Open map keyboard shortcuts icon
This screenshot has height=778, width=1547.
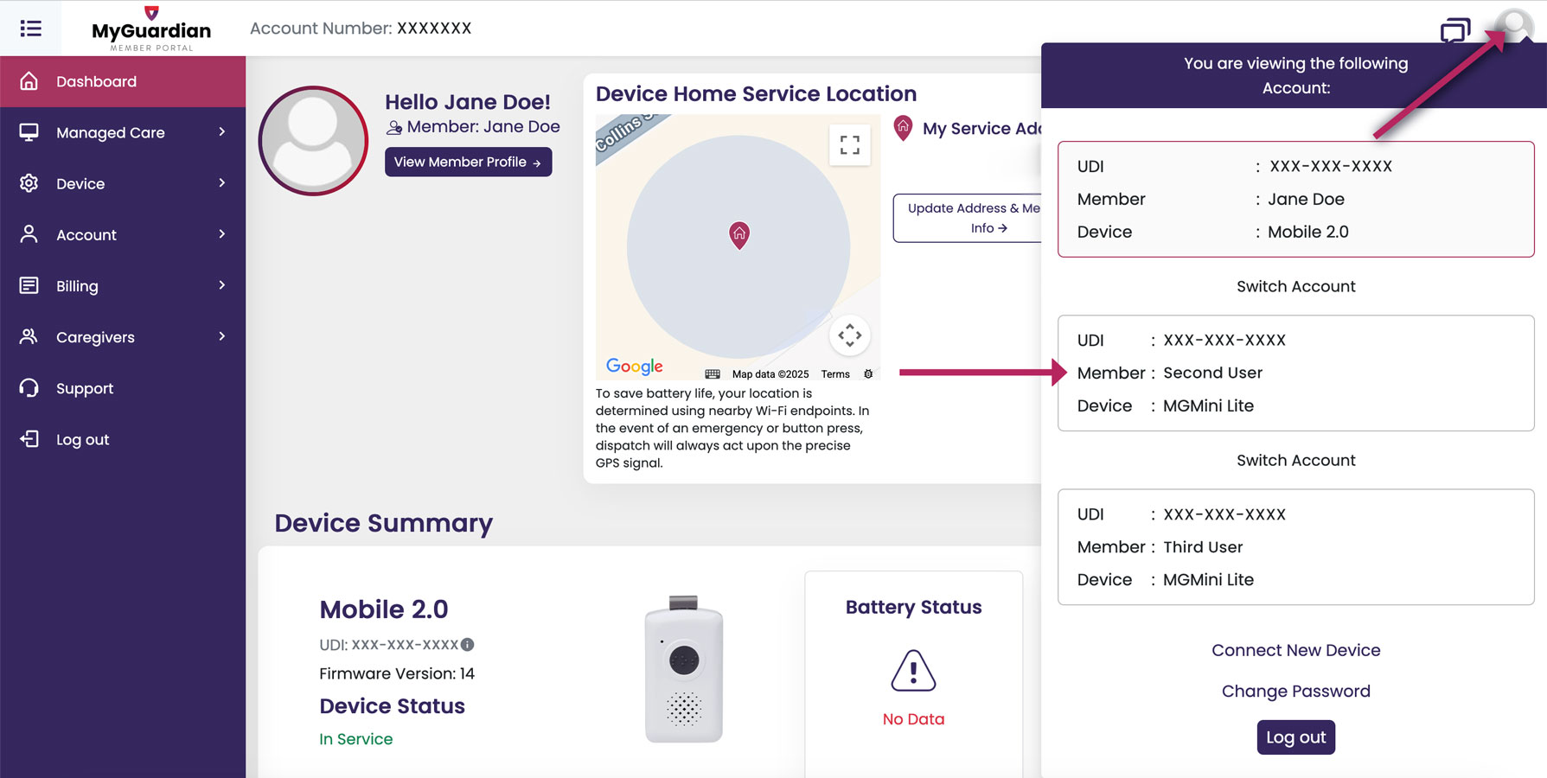click(x=713, y=374)
